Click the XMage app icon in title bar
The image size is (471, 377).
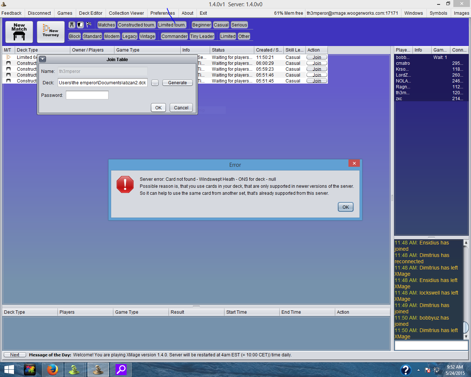pos(4,4)
